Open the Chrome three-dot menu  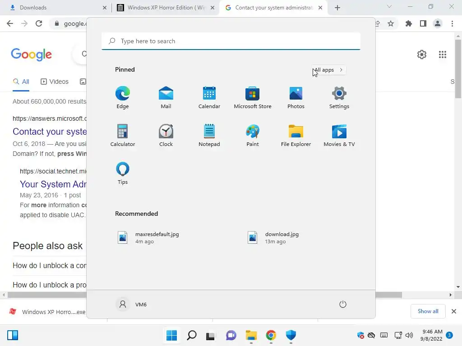(452, 23)
